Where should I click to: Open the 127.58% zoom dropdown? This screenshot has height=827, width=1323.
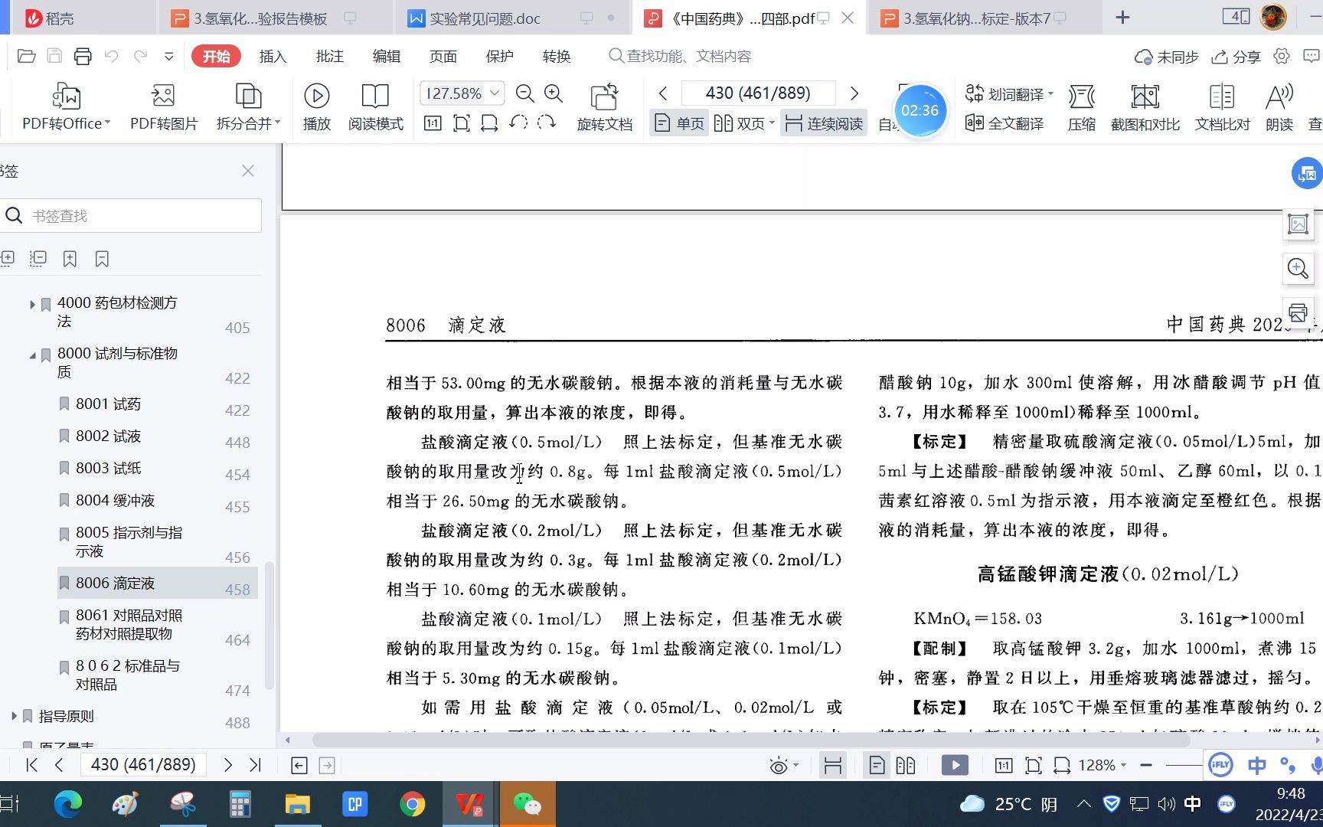495,93
